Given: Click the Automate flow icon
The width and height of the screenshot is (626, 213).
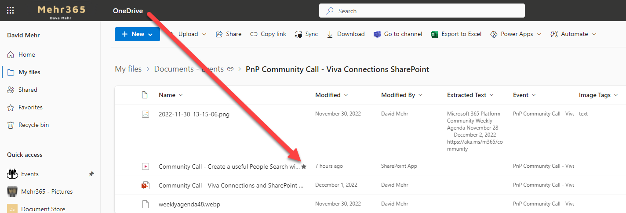Looking at the screenshot, I should pos(554,34).
